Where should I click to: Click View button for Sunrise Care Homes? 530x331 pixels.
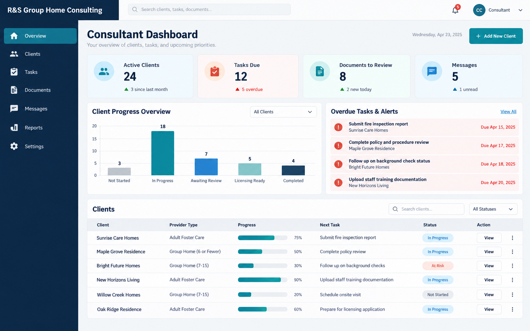click(489, 238)
